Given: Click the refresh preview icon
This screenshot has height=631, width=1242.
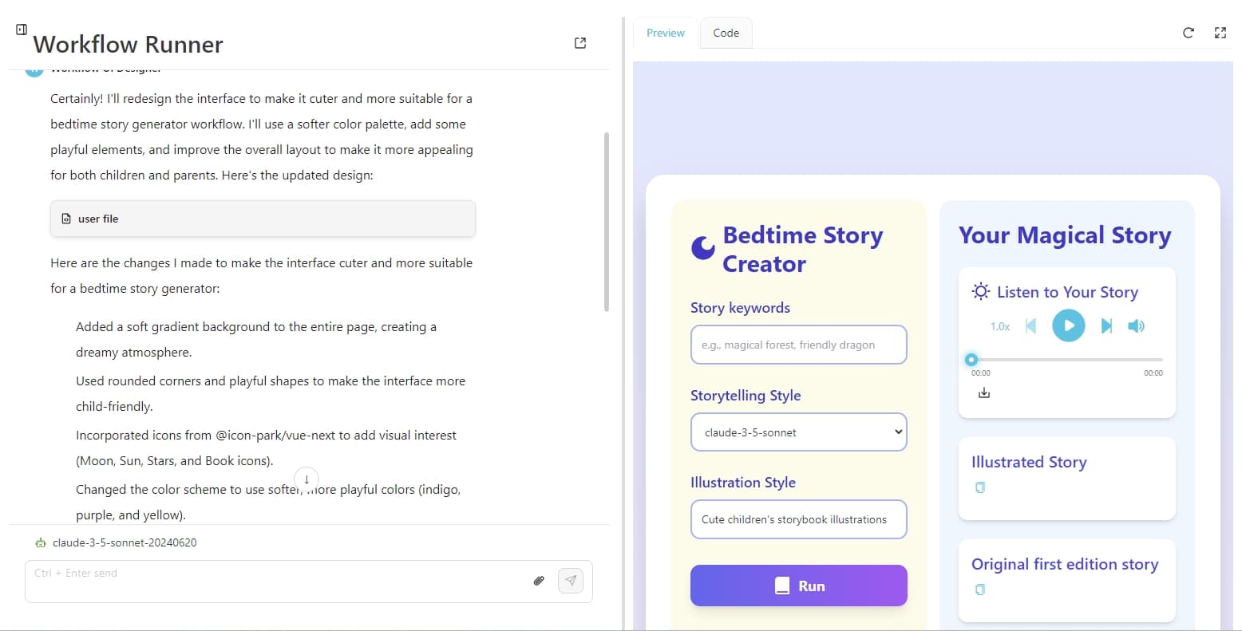Looking at the screenshot, I should (x=1188, y=33).
